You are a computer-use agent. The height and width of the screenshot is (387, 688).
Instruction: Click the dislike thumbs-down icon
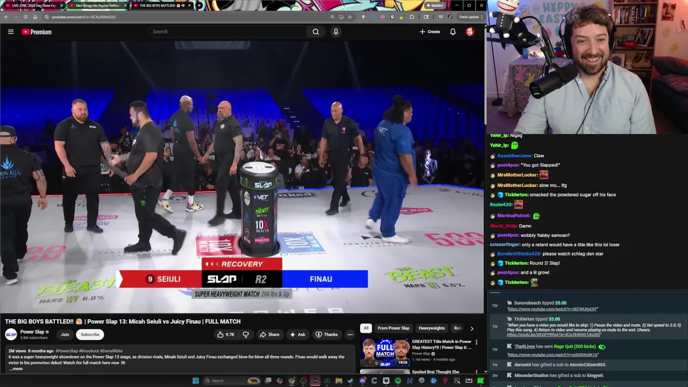coord(246,334)
